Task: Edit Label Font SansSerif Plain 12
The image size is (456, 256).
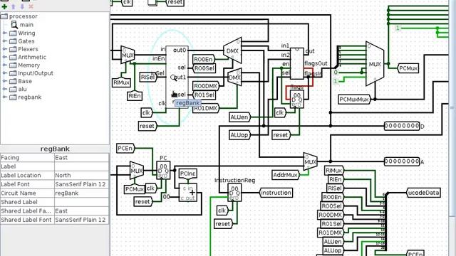Action: click(x=81, y=184)
